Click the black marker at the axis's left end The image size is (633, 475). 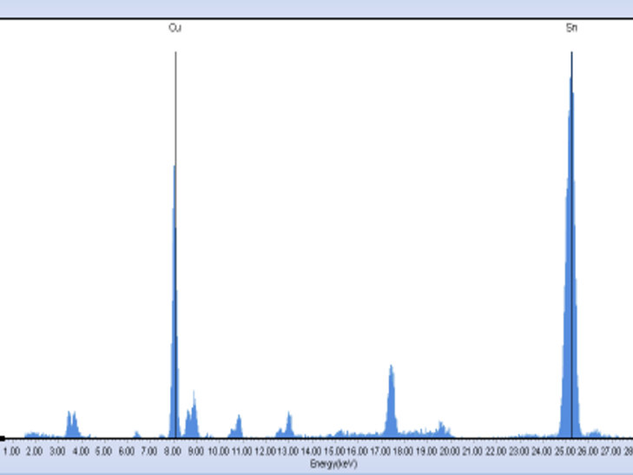coord(2,439)
